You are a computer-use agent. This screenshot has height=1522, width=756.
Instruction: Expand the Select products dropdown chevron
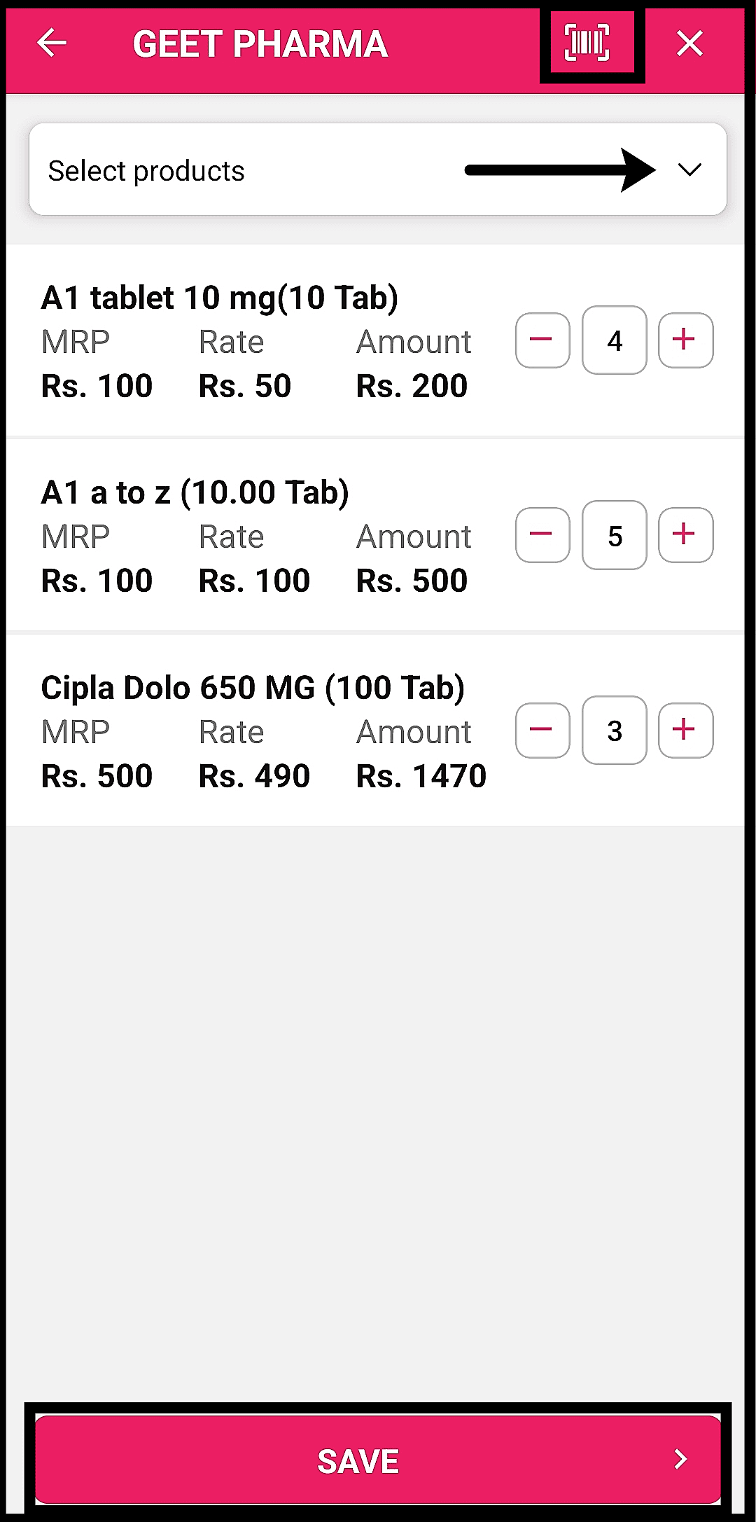coord(689,170)
